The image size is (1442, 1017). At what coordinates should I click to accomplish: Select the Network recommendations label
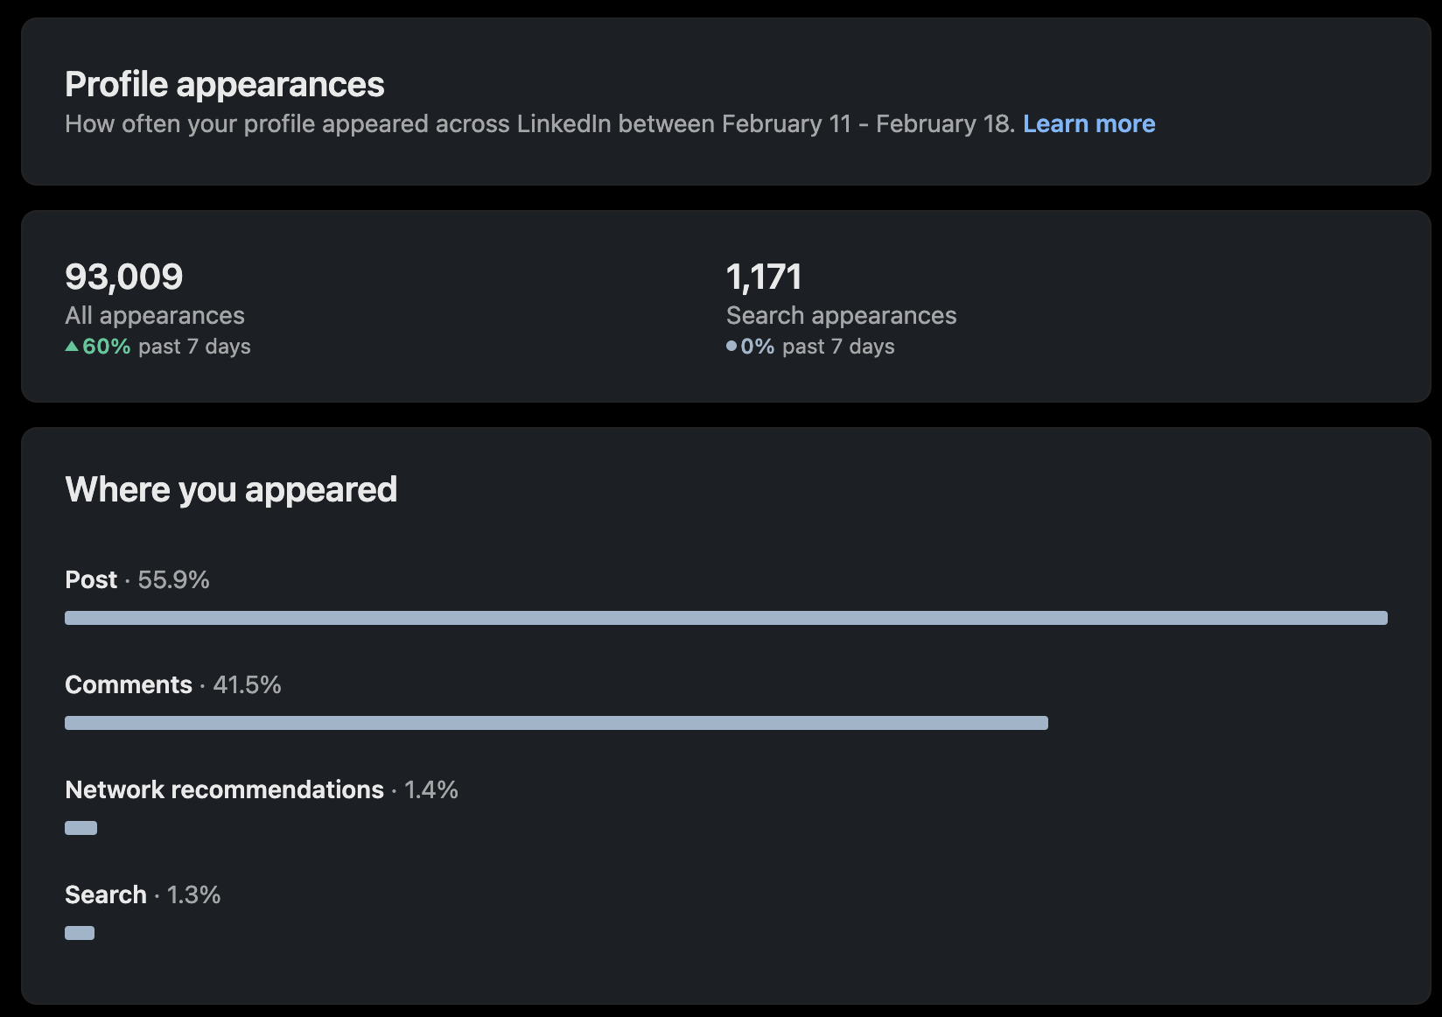(223, 789)
